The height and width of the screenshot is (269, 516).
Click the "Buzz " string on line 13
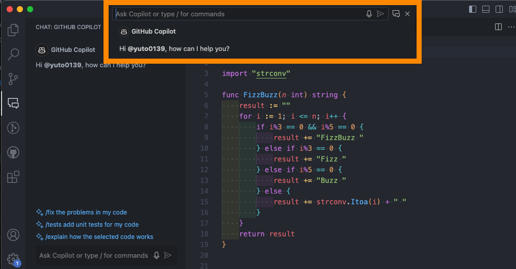pos(331,180)
